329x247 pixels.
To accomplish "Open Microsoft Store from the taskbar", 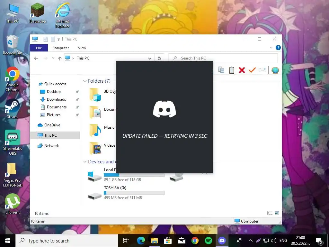I will click(168, 241).
